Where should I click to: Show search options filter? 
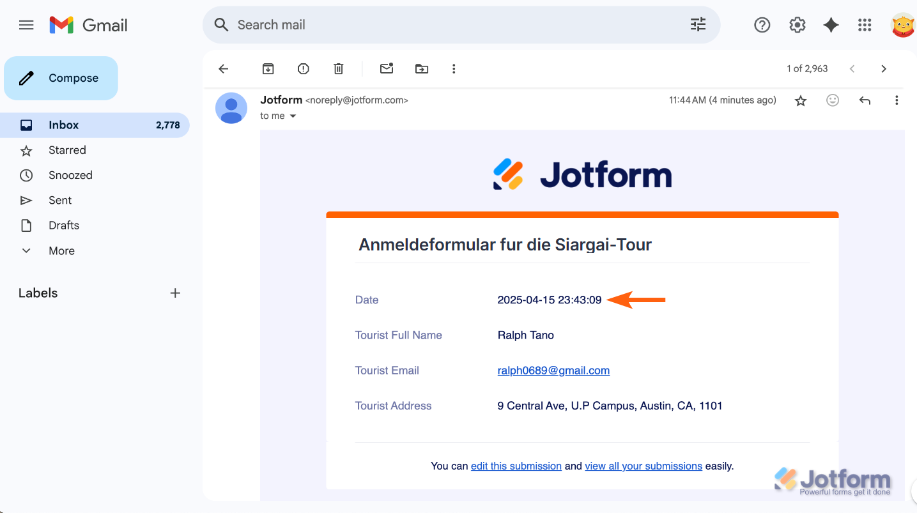pyautogui.click(x=698, y=25)
